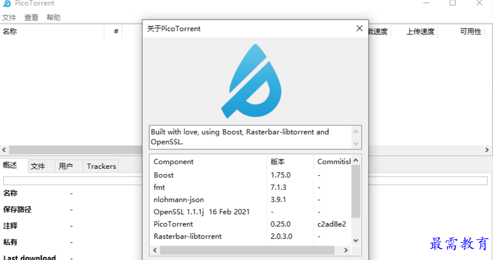
Task: Open the 帮助 menu
Action: [x=53, y=18]
